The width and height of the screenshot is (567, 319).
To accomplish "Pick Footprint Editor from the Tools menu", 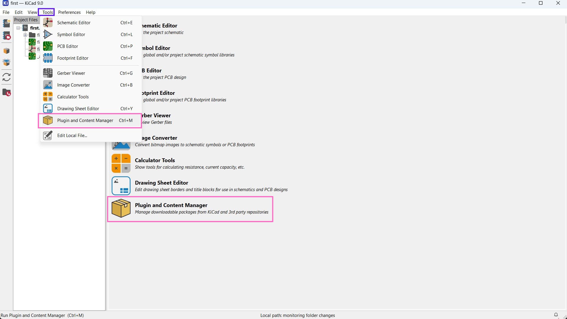I will pyautogui.click(x=73, y=58).
